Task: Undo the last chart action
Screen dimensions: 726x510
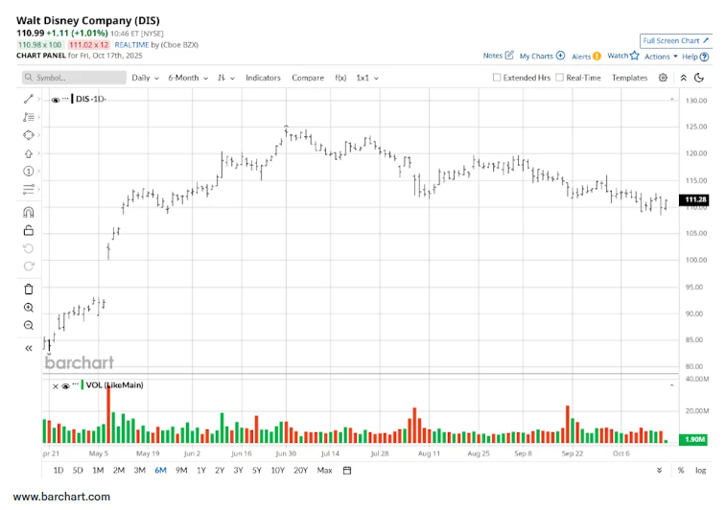Action: [29, 248]
